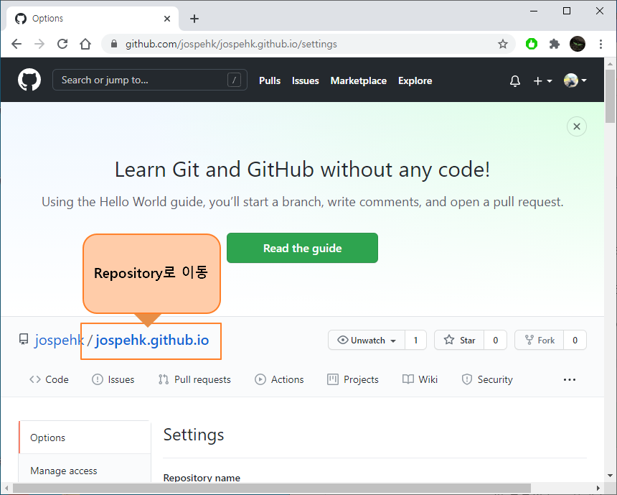This screenshot has width=617, height=495.
Task: Switch to the Projects tab
Action: tap(353, 379)
